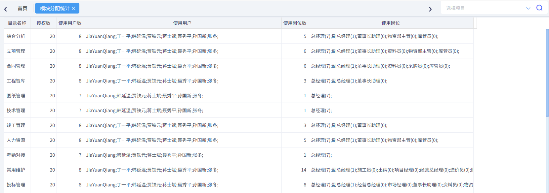Click the 使用用户 column header
The image size is (549, 193).
(x=182, y=23)
